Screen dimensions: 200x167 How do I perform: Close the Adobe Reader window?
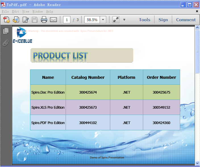click(196, 5)
